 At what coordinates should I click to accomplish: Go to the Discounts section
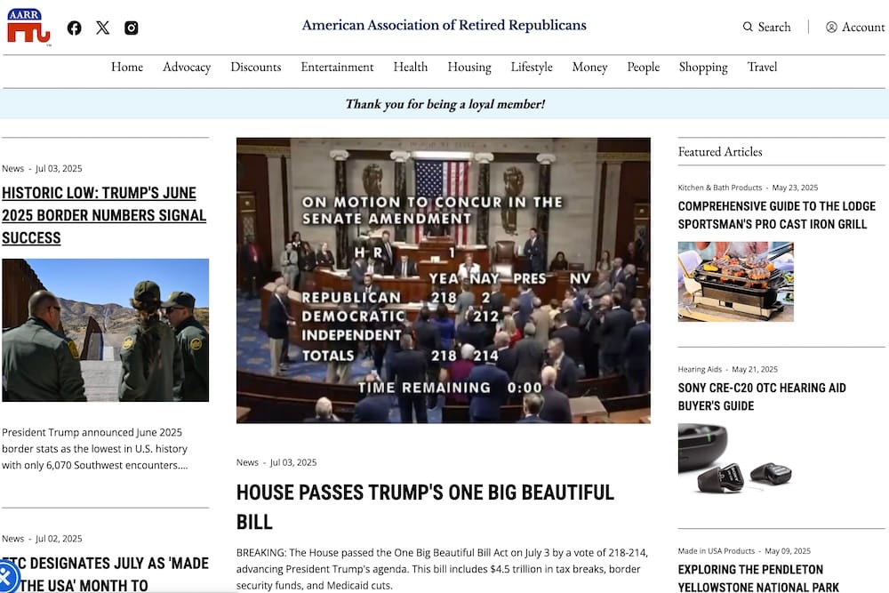coord(255,67)
